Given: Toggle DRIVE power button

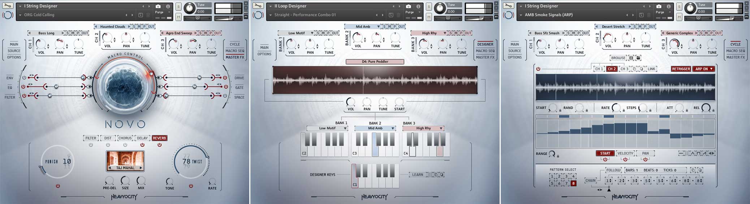Looking at the screenshot, I should pyautogui.click(x=225, y=77).
